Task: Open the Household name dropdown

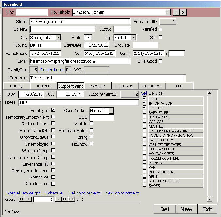Action: coord(168,12)
